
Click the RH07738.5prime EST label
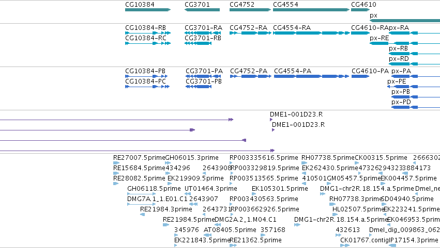coord(328,158)
